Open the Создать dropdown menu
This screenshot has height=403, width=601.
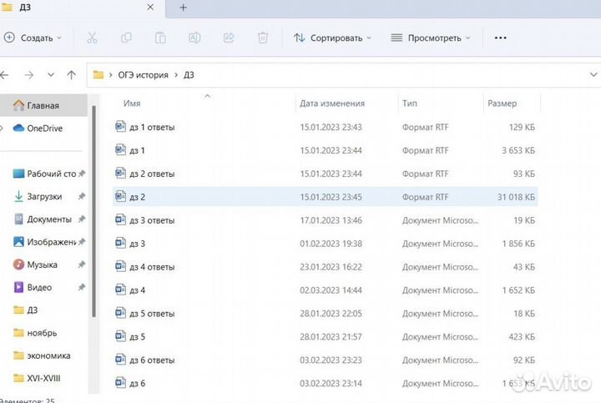33,38
